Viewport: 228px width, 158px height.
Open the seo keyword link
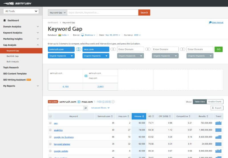[x=56, y=123]
